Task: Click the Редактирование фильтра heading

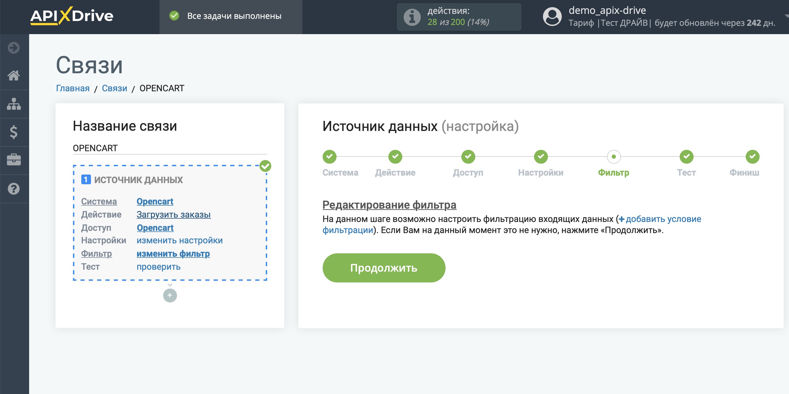Action: [x=389, y=205]
